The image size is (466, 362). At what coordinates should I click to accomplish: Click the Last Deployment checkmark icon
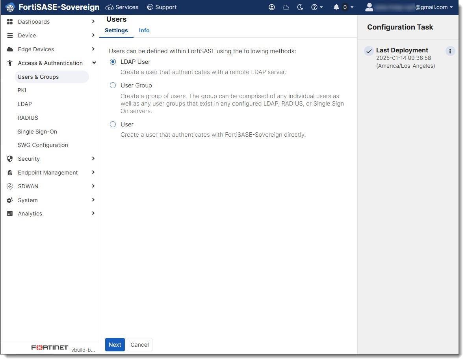click(369, 51)
